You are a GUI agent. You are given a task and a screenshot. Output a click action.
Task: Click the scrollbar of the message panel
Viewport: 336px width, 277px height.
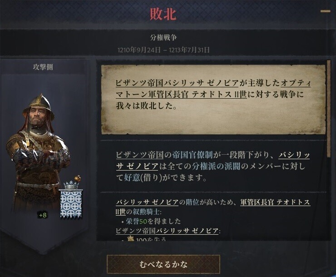click(329, 150)
